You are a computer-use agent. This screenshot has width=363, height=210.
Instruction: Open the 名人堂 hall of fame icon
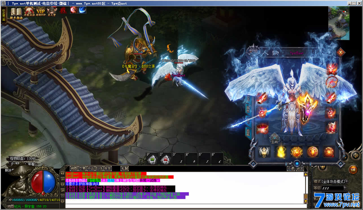(51, 12)
